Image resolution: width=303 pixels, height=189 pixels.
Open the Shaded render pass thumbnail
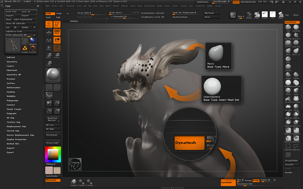click(249, 15)
